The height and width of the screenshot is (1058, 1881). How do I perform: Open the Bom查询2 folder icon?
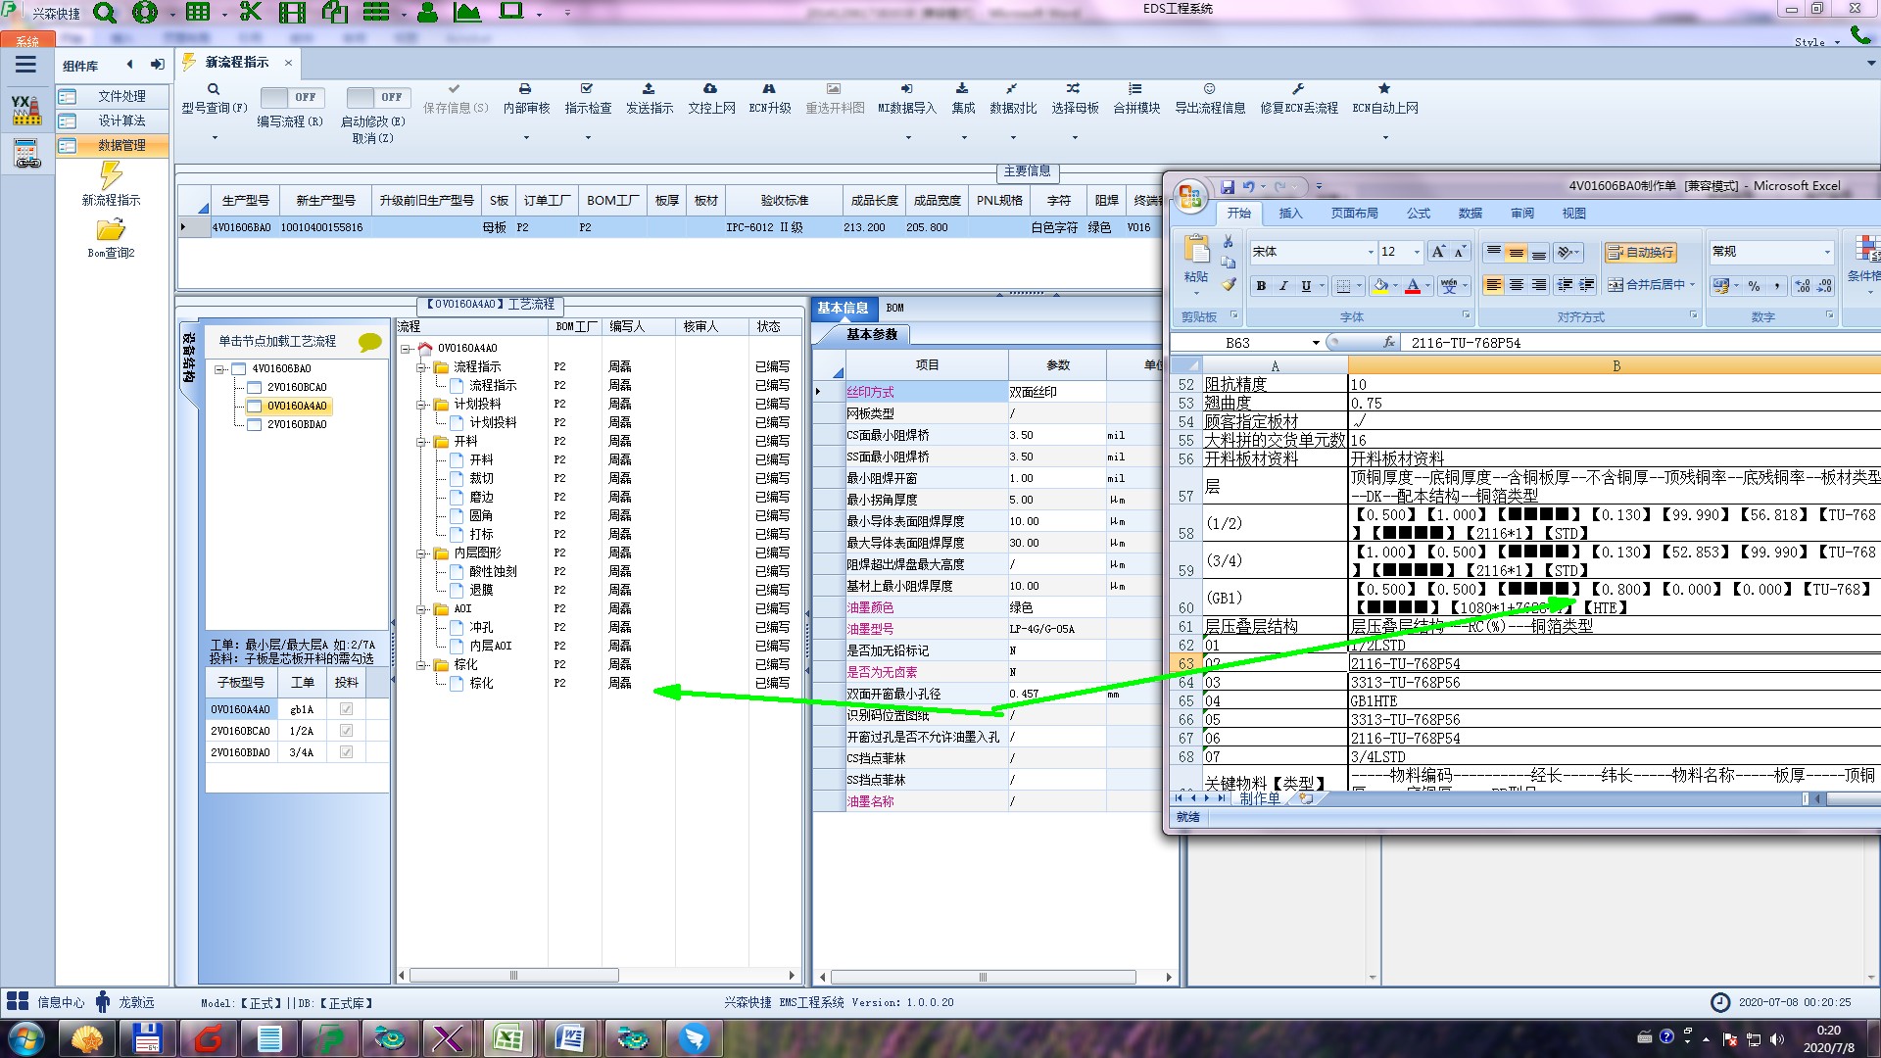click(111, 230)
